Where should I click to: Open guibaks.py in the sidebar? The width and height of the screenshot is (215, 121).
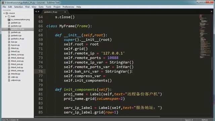[x=16, y=32]
